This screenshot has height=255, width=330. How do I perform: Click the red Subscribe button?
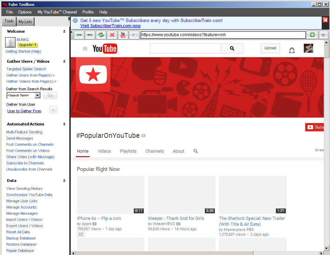tap(314, 127)
